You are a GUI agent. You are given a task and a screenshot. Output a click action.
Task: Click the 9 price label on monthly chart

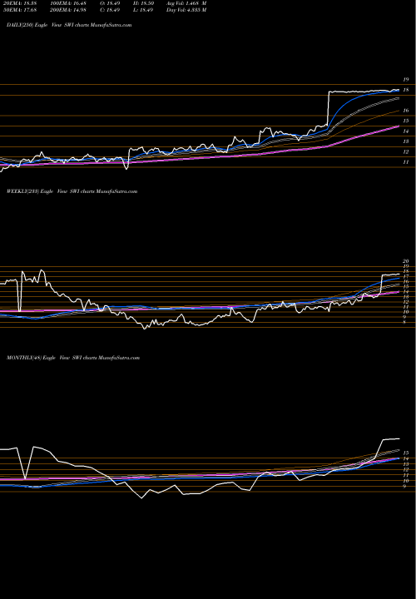tap(405, 486)
